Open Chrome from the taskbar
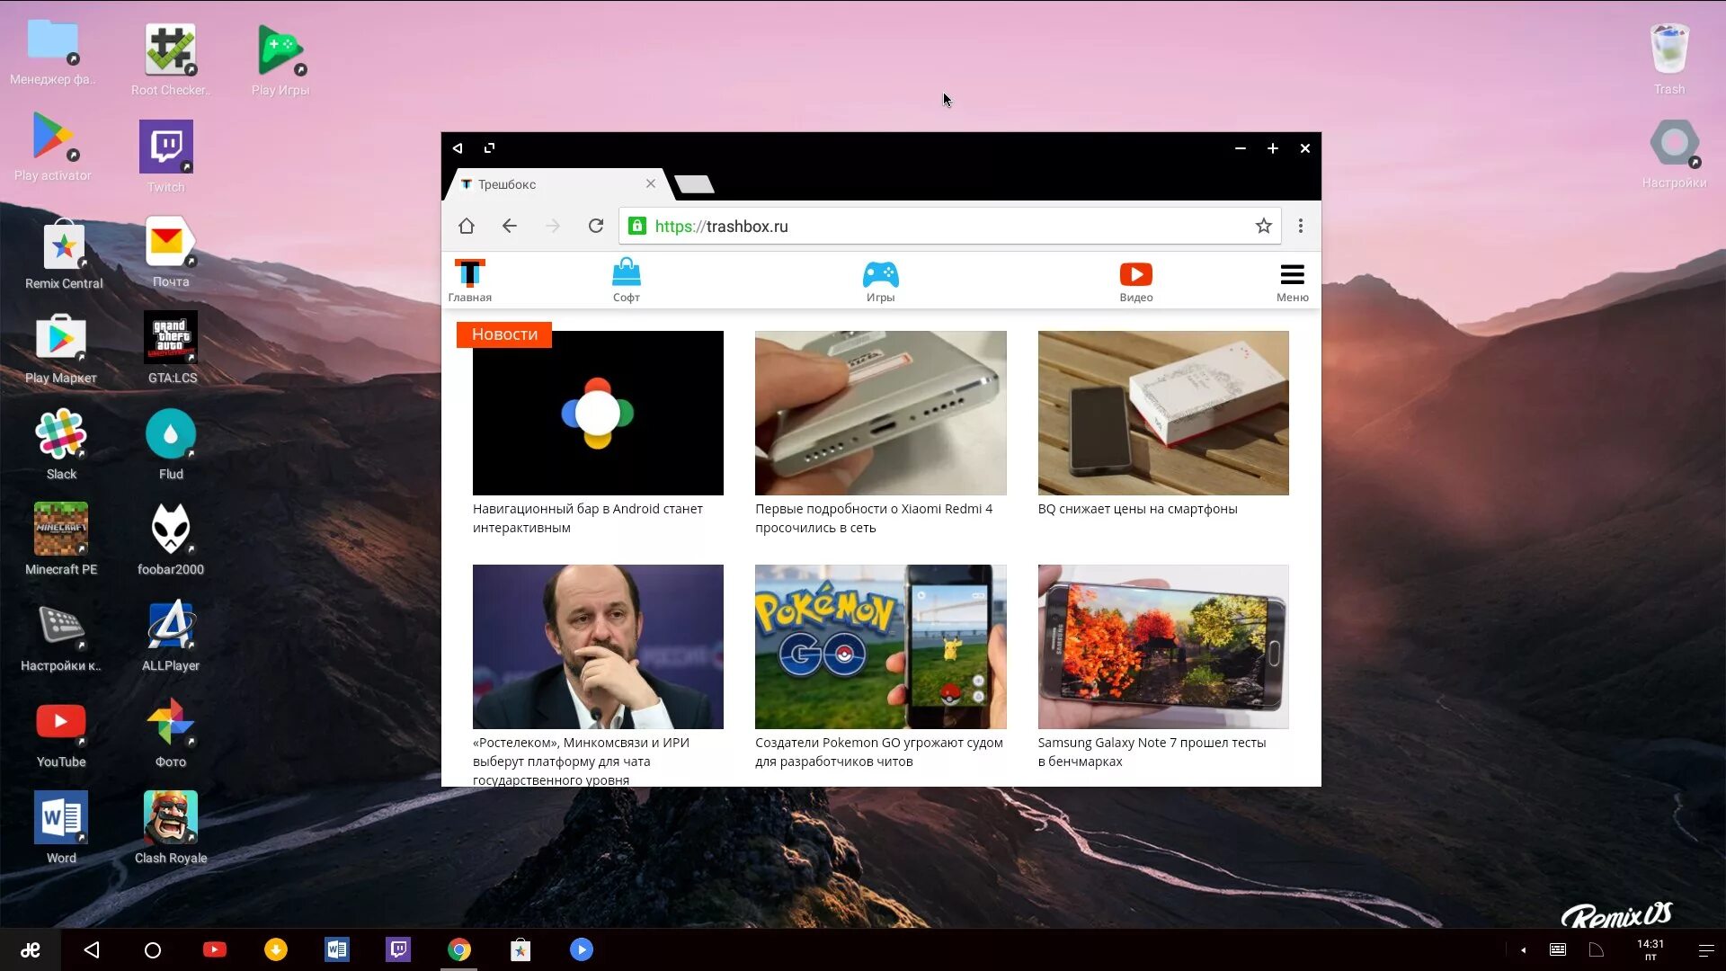The image size is (1726, 971). [458, 949]
